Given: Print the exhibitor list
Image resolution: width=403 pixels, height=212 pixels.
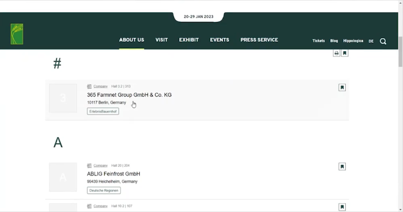Looking at the screenshot, I should 337,53.
